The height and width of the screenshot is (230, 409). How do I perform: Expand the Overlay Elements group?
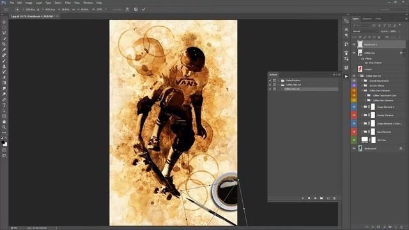[362, 115]
